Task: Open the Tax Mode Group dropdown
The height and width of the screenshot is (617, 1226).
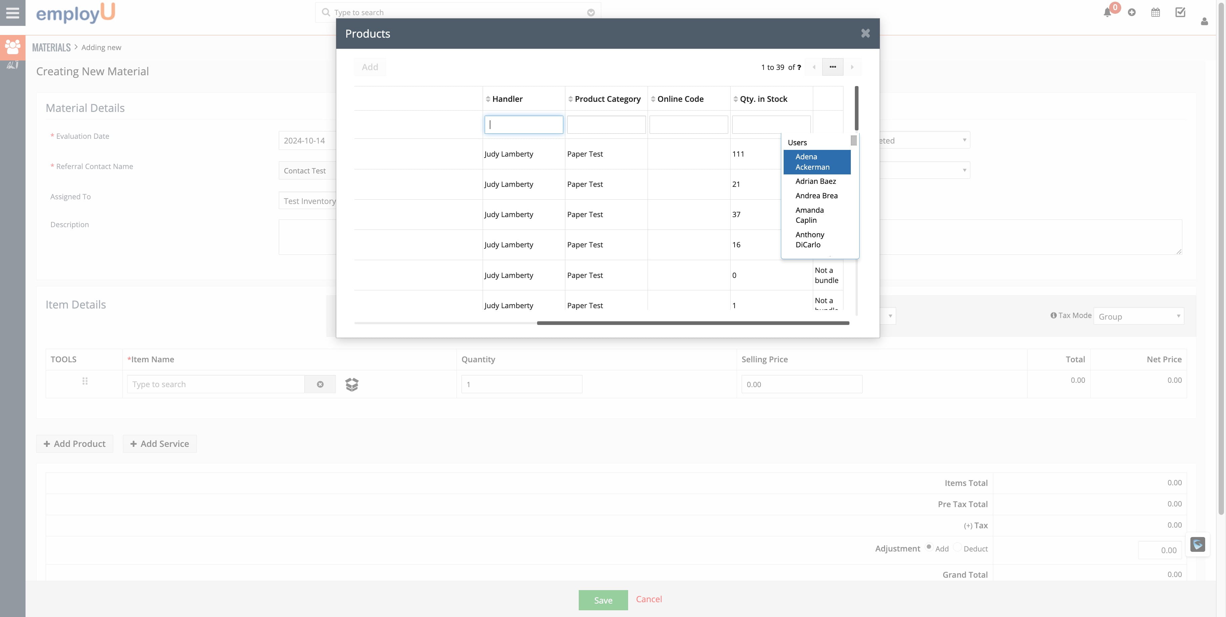Action: (x=1138, y=316)
